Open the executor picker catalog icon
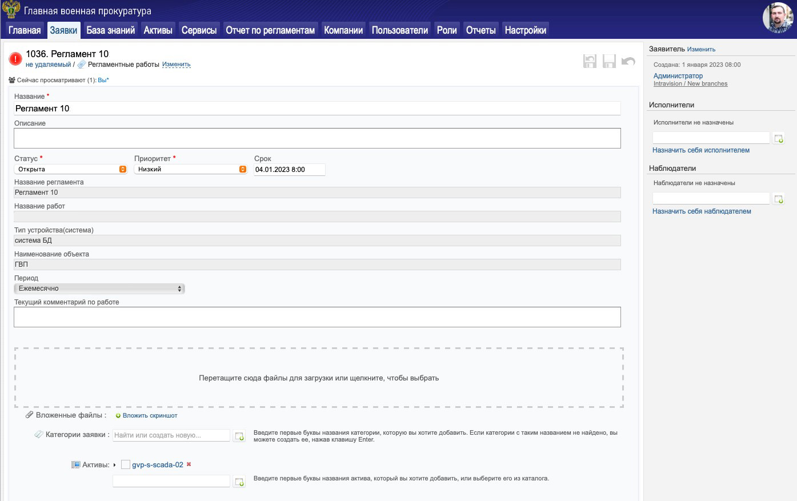This screenshot has height=501, width=797. [778, 138]
